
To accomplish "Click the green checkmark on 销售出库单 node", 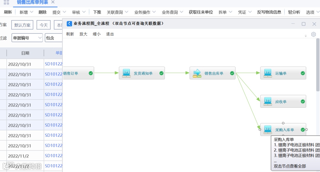I will pos(232,73).
